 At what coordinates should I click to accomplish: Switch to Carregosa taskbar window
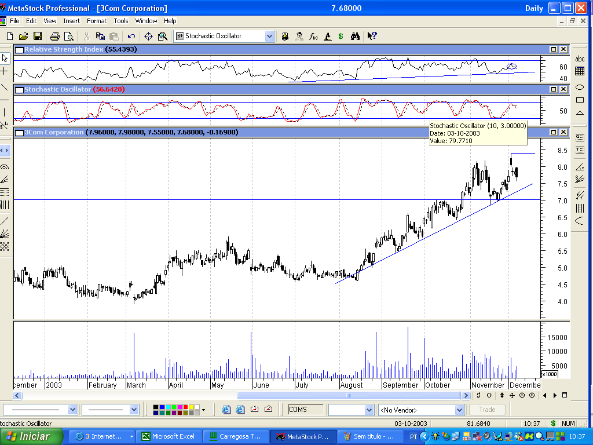coord(236,436)
